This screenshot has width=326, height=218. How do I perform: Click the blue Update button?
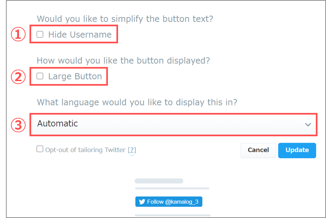(297, 150)
